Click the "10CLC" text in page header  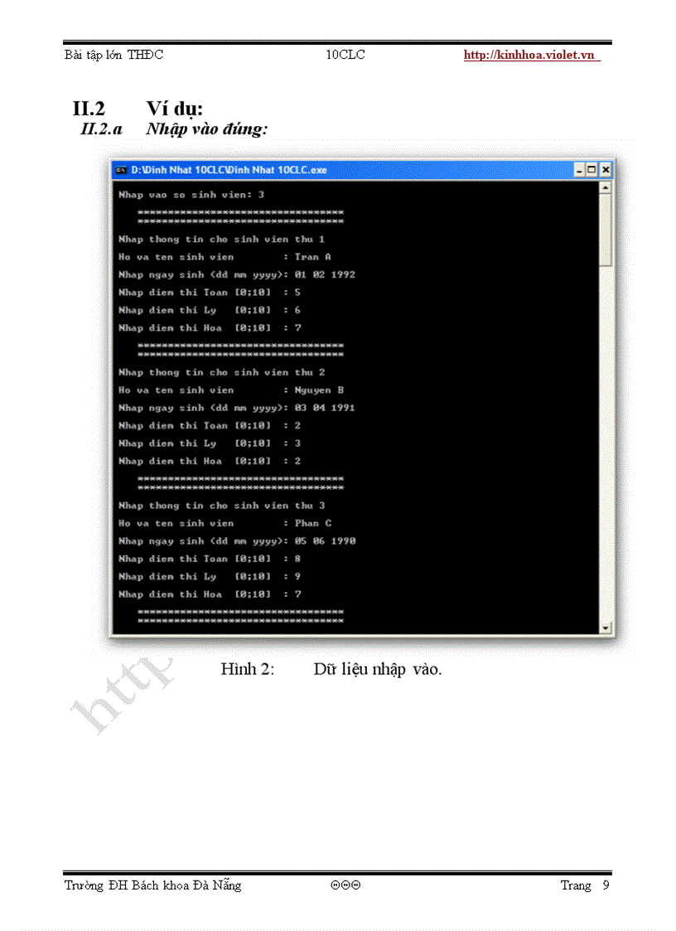pos(345,56)
